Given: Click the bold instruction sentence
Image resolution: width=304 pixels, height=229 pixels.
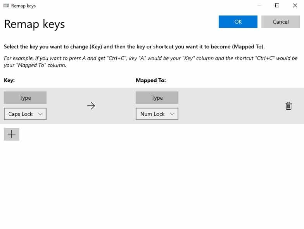Looking at the screenshot, I should point(134,46).
